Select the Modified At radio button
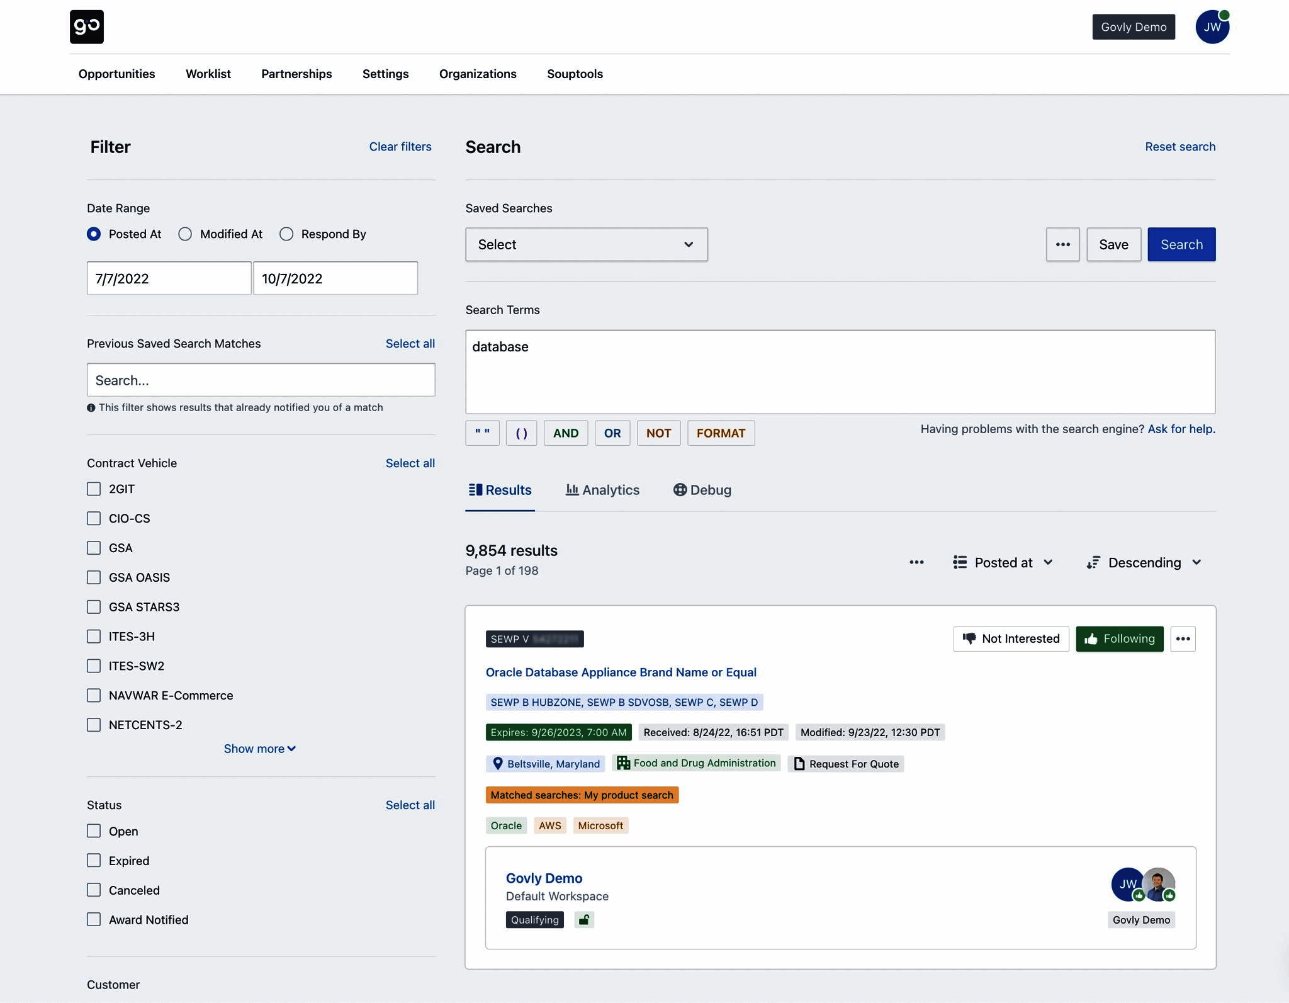 click(x=185, y=234)
